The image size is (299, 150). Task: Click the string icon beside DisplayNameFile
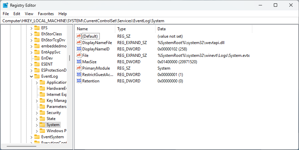tap(79, 42)
